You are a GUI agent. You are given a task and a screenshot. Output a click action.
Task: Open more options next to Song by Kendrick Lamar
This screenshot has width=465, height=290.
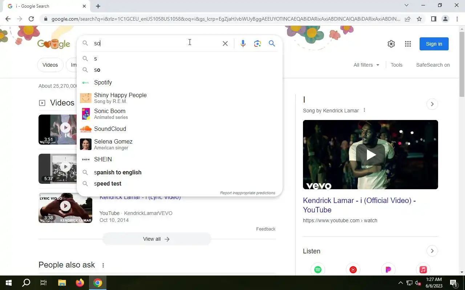(x=364, y=110)
